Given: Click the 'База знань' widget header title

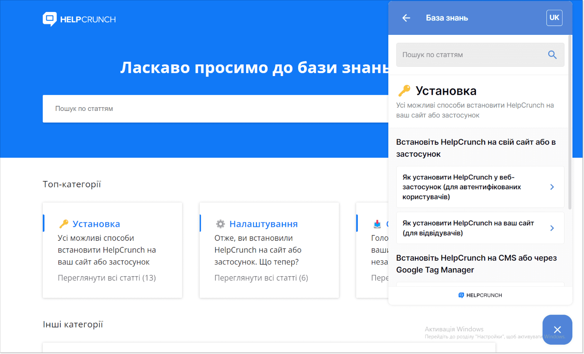Looking at the screenshot, I should click(447, 18).
